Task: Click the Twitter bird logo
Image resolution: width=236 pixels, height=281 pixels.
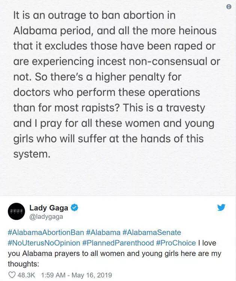Action: click(221, 207)
